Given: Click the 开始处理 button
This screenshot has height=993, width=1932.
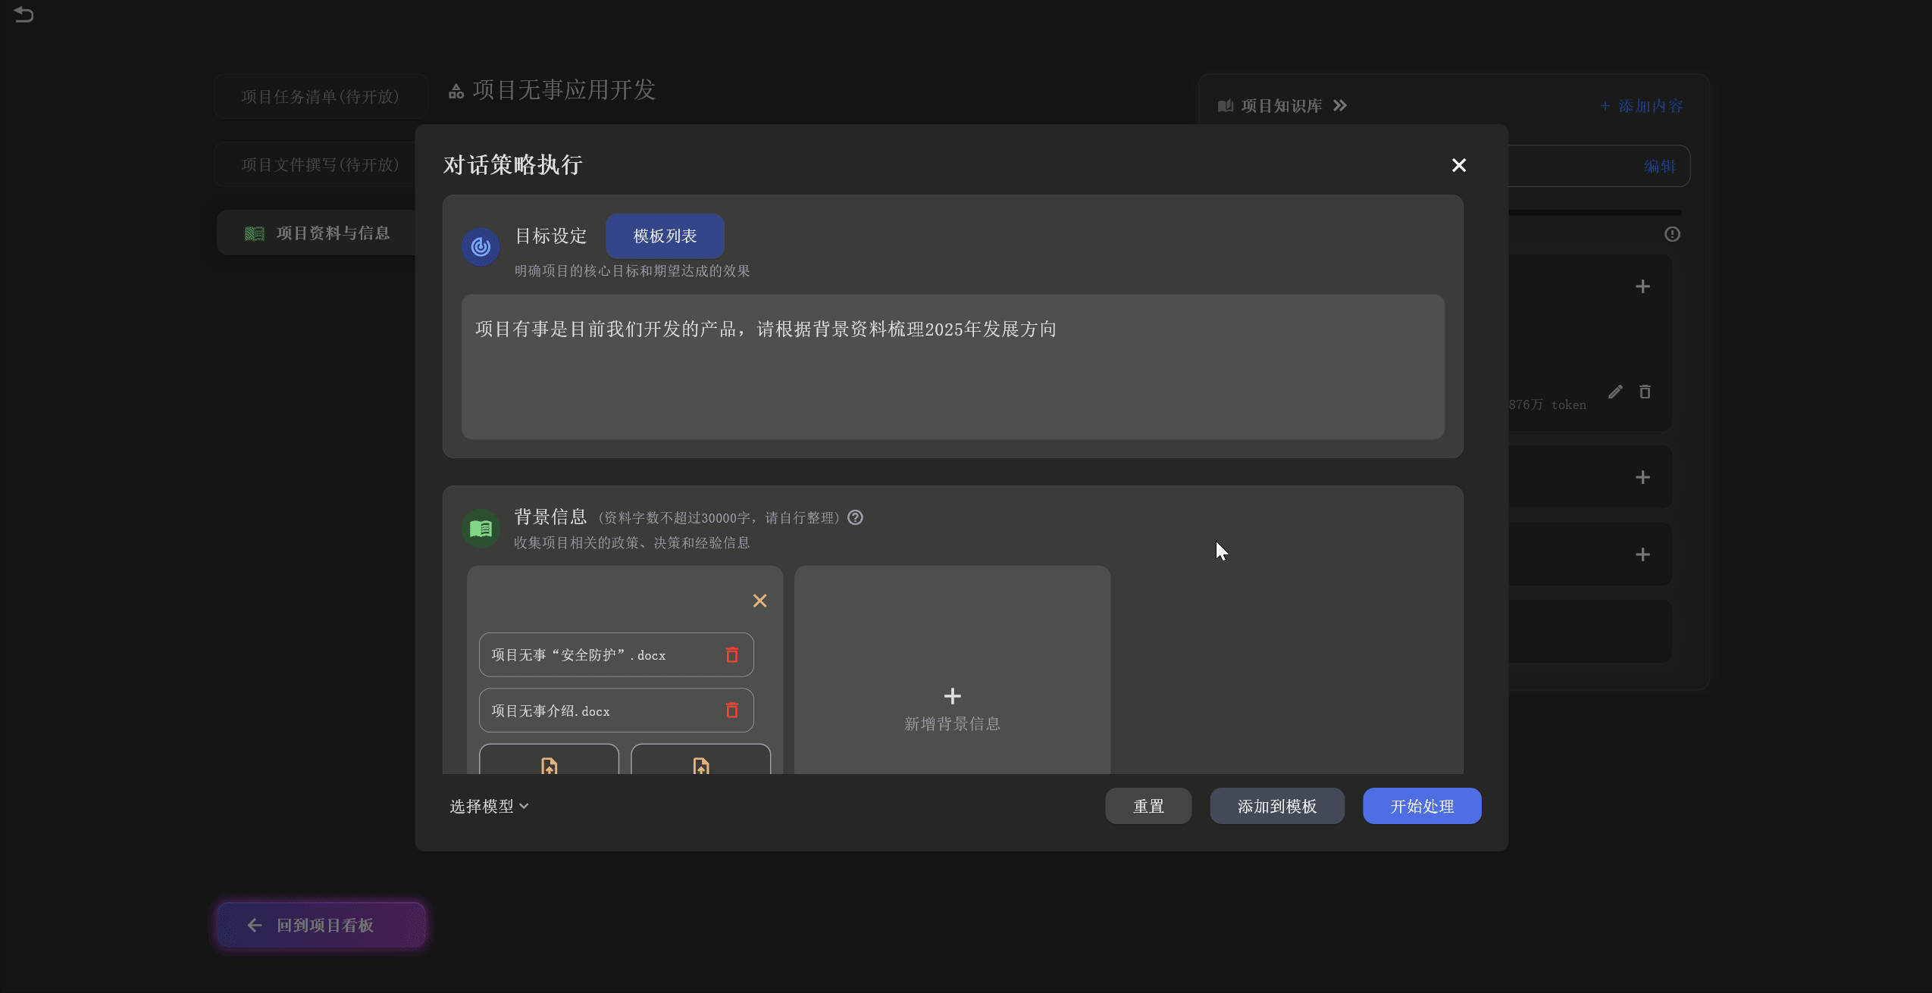Looking at the screenshot, I should [1421, 806].
